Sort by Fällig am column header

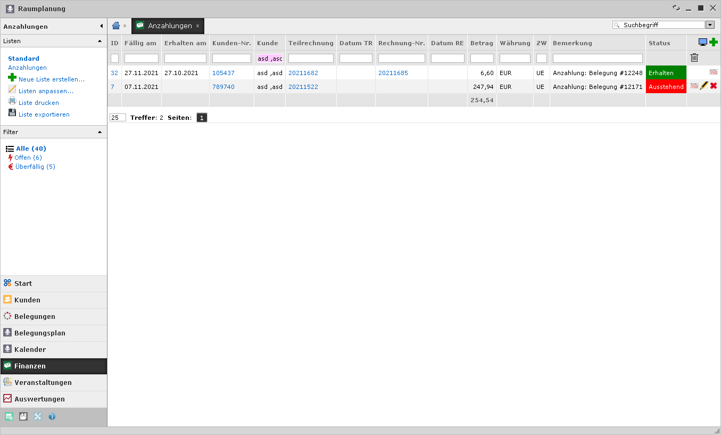point(140,43)
